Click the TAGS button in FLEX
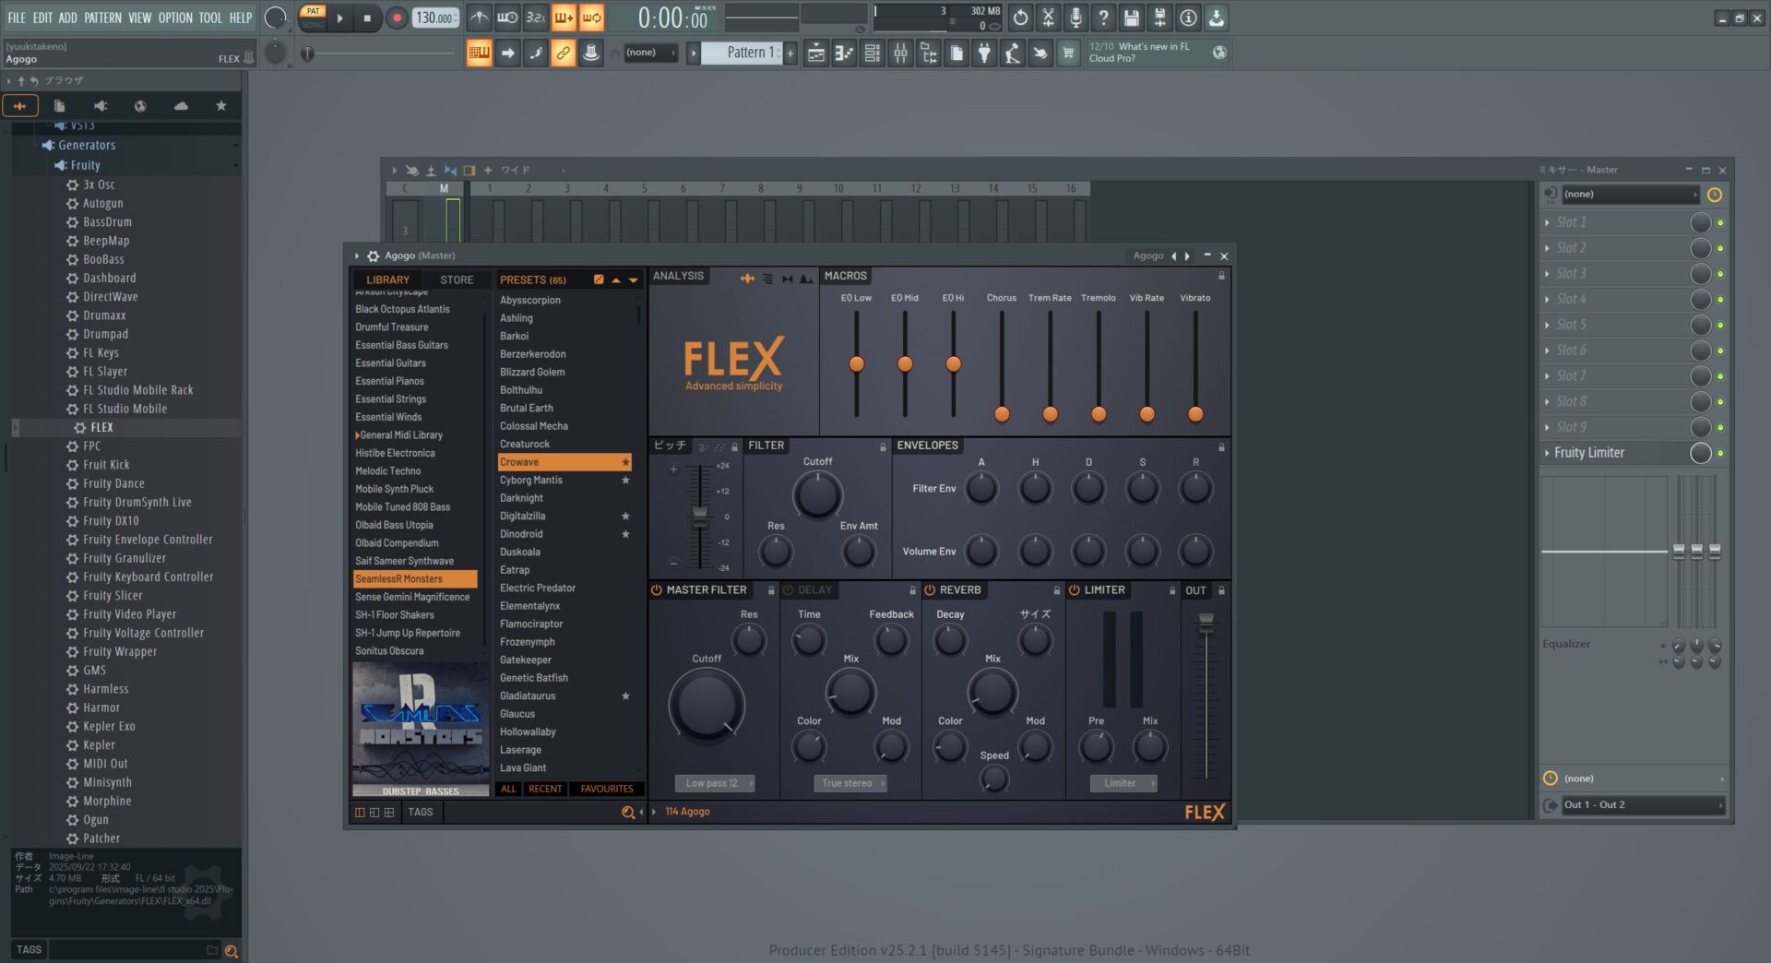This screenshot has height=963, width=1771. click(421, 813)
